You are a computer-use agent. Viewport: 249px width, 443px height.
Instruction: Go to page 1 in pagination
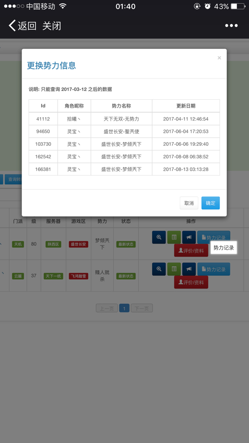[124, 308]
